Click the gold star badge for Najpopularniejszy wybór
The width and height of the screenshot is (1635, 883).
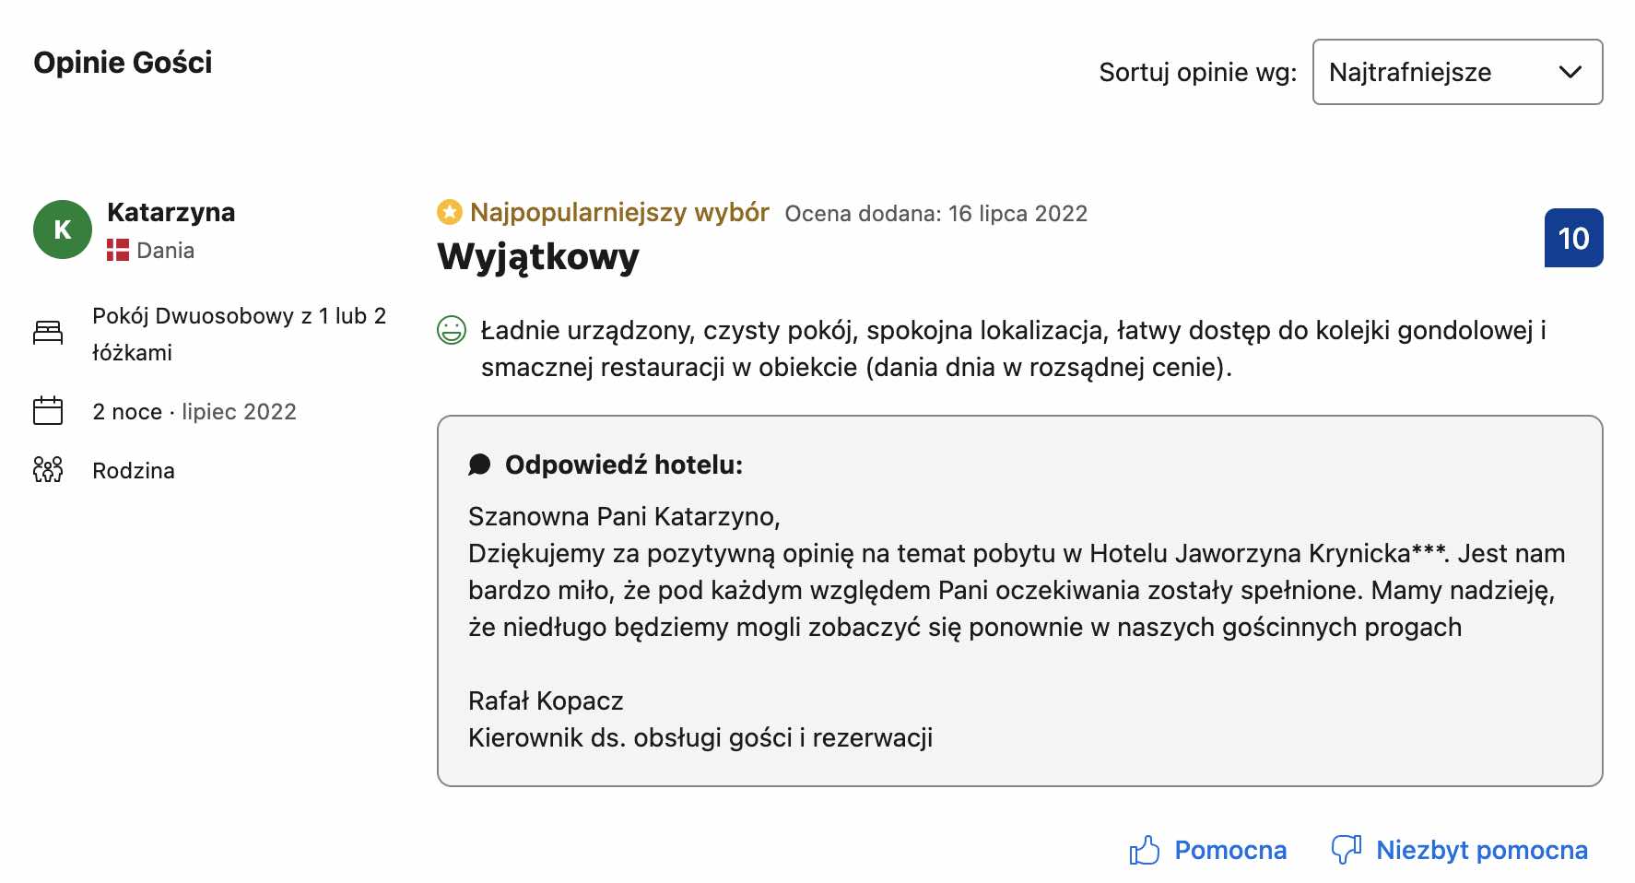coord(449,212)
